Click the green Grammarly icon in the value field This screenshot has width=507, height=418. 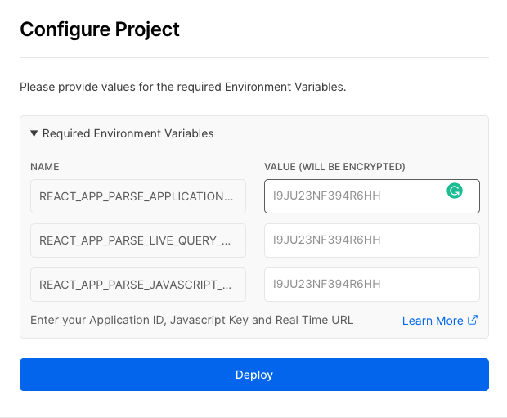455,191
